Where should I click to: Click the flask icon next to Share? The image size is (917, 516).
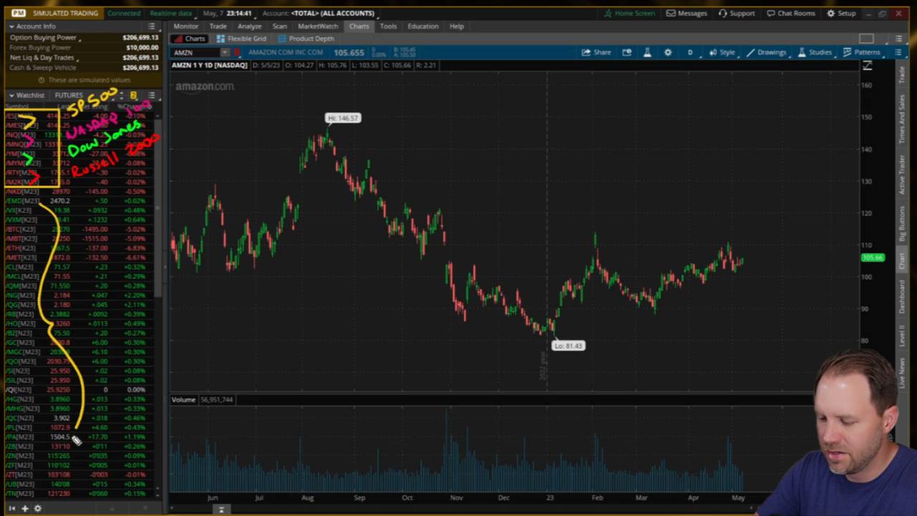point(647,52)
